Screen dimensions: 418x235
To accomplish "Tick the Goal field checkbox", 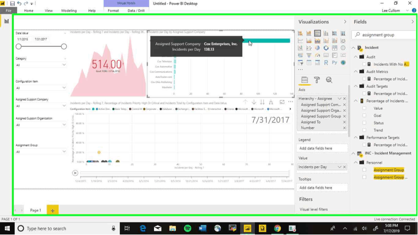I will (364, 115).
